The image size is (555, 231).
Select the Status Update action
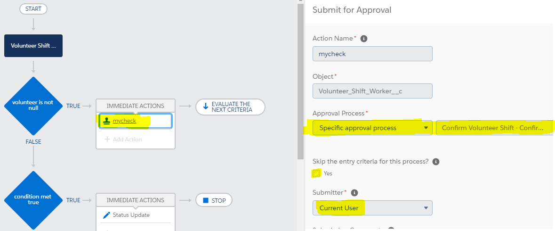click(131, 215)
